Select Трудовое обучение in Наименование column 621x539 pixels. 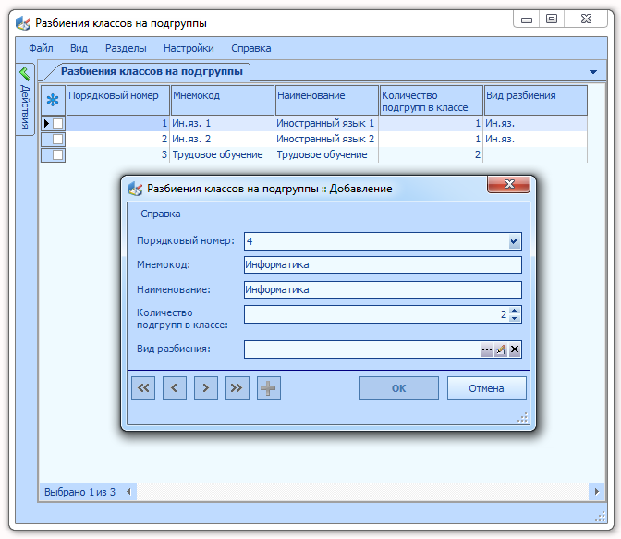(326, 154)
